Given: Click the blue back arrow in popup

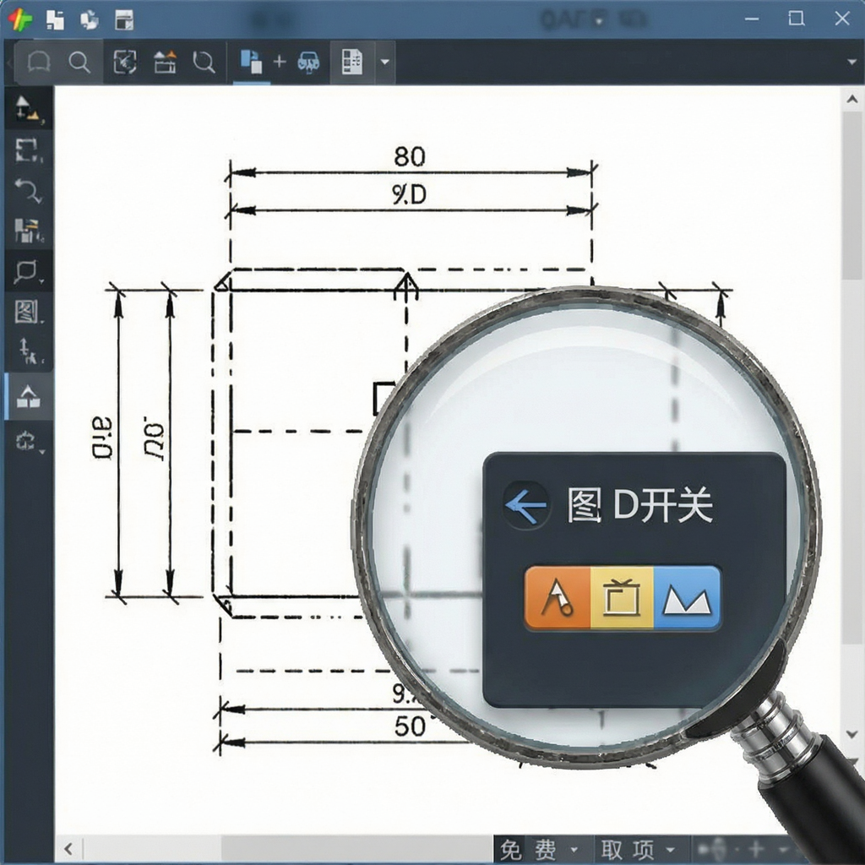Looking at the screenshot, I should 525,505.
